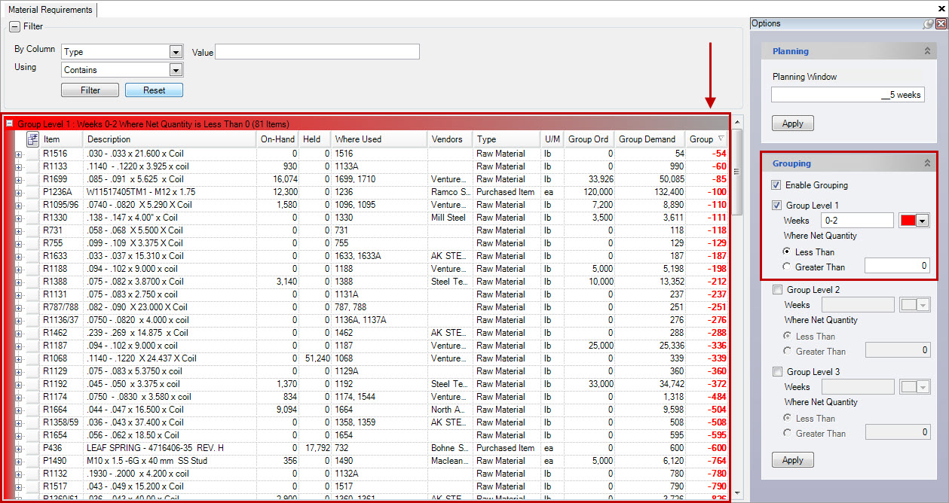Image resolution: width=949 pixels, height=503 pixels.
Task: Uncheck the Enable Grouping checkbox
Action: [x=776, y=185]
